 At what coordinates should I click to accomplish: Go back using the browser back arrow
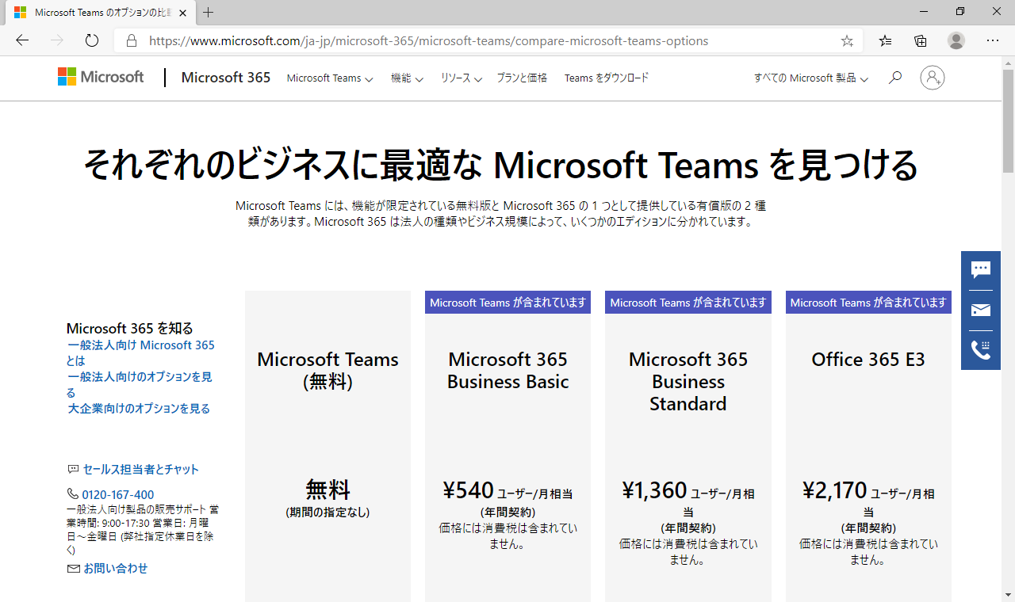point(22,40)
